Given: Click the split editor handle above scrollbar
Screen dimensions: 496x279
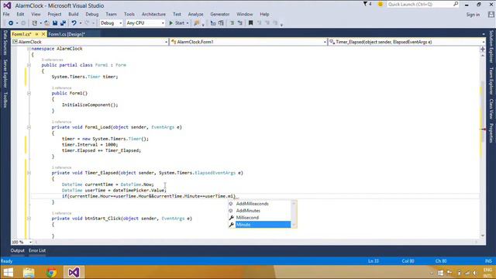Looking at the screenshot, I should pyautogui.click(x=483, y=49).
